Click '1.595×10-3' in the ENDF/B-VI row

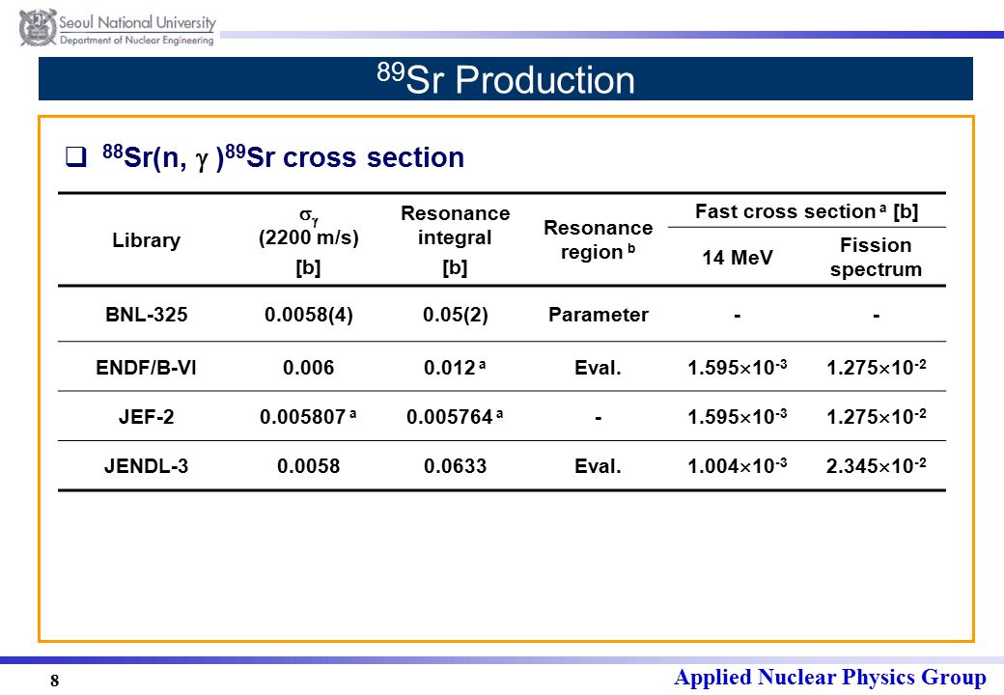tap(737, 368)
